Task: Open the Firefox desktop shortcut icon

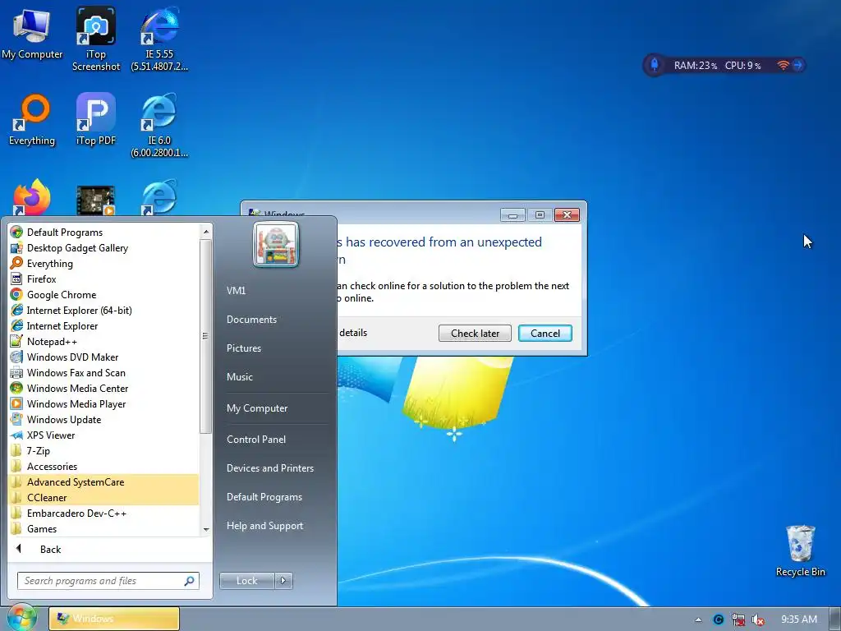Action: click(x=32, y=197)
